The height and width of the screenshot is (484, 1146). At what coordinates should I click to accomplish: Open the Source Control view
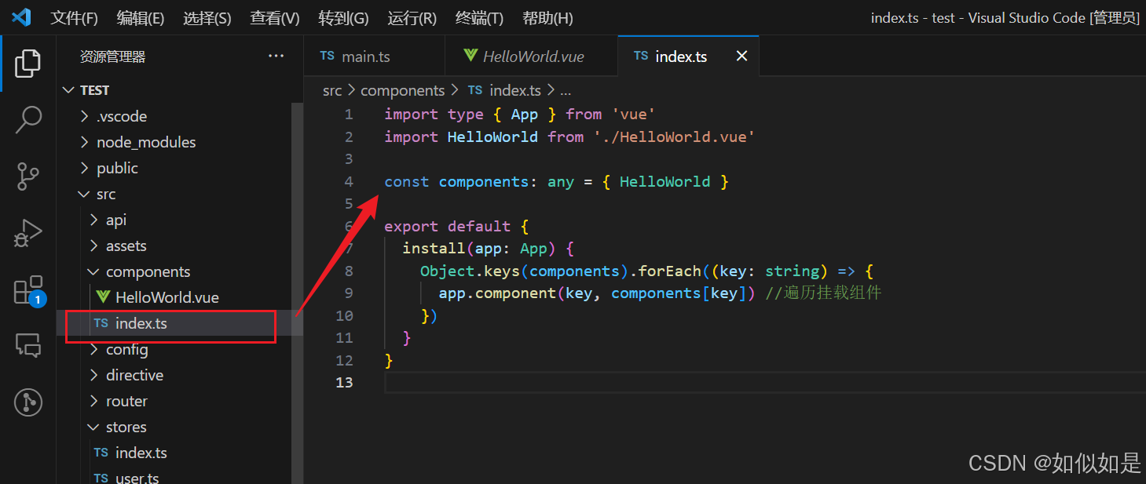coord(28,176)
